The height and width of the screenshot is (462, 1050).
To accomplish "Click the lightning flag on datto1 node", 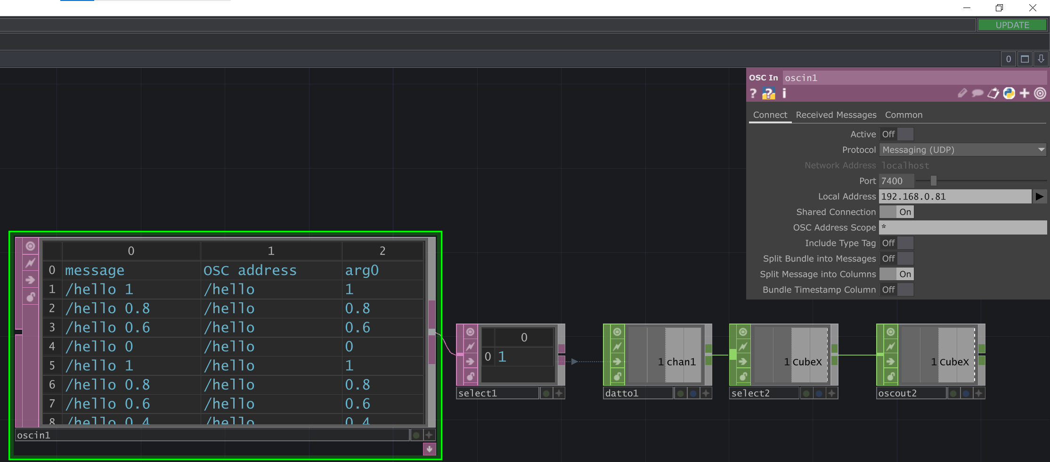I will pos(617,347).
